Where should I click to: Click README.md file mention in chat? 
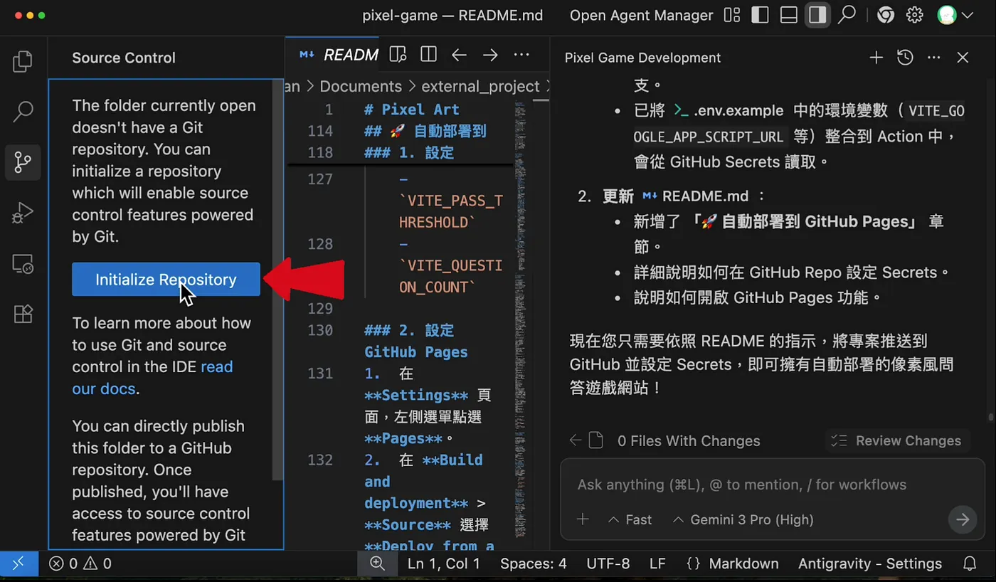coord(695,196)
